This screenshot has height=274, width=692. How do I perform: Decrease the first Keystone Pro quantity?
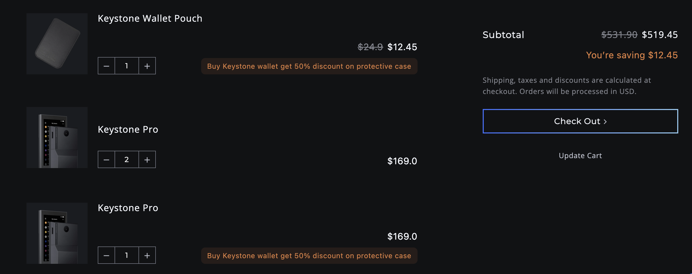pos(106,159)
